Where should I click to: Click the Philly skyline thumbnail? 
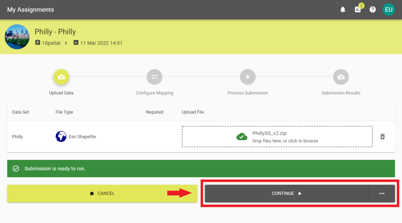coord(17,37)
